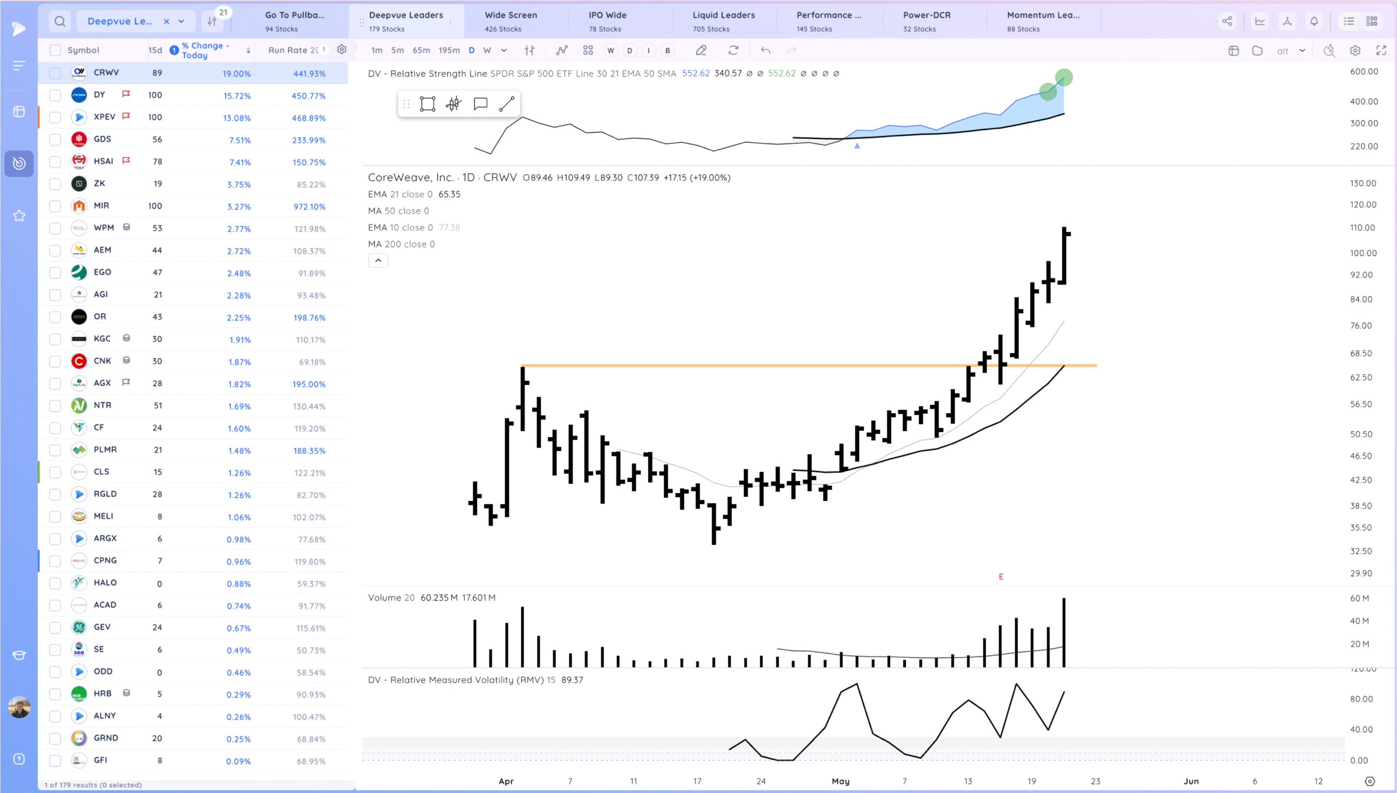Open the search magnifier icon
Viewport: 1397px width, 793px height.
point(60,21)
